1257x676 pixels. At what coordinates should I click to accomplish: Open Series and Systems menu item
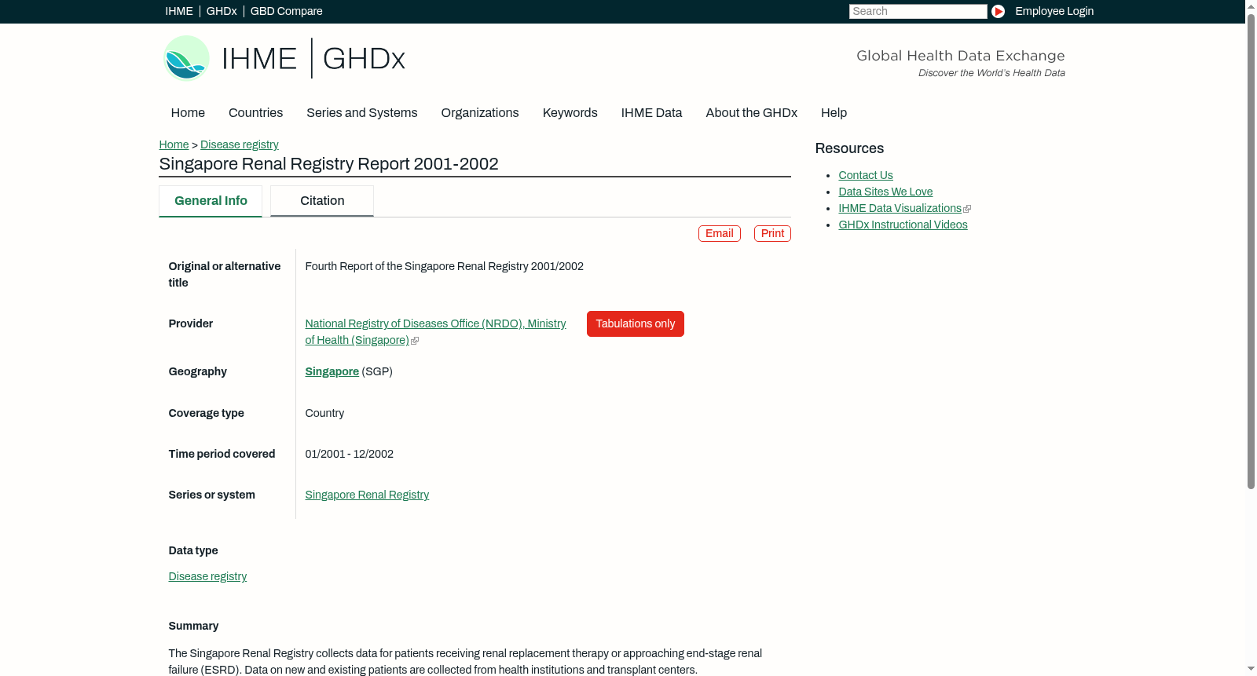click(x=361, y=113)
